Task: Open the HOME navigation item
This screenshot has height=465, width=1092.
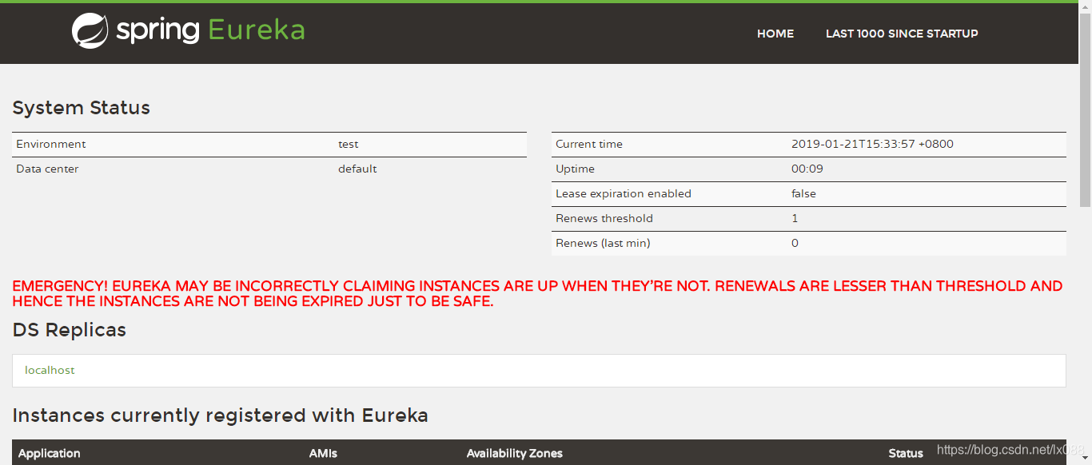Action: tap(775, 34)
